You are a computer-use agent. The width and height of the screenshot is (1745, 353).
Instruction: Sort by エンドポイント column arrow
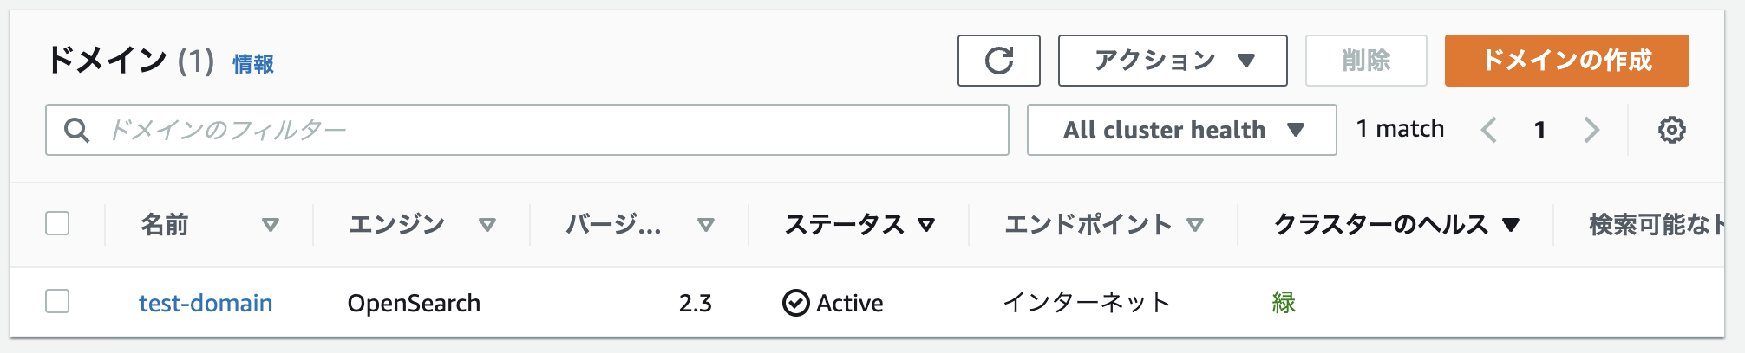tap(1195, 225)
